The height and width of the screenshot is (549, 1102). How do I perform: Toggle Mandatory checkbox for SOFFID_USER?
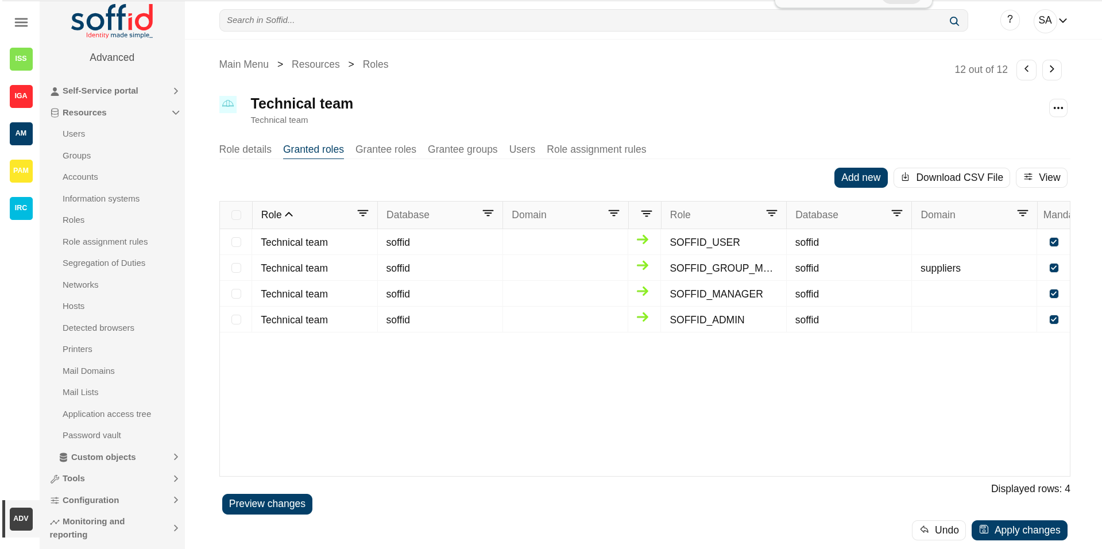(1054, 242)
